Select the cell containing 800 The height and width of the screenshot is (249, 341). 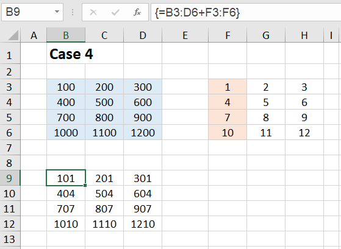(x=104, y=117)
